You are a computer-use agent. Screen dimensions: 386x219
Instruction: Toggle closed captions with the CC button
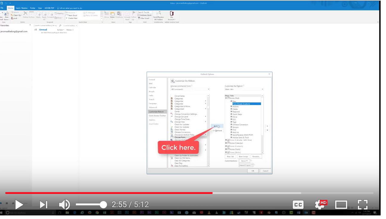click(x=298, y=204)
